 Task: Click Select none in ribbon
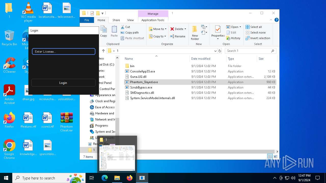pyautogui.click(x=255, y=33)
